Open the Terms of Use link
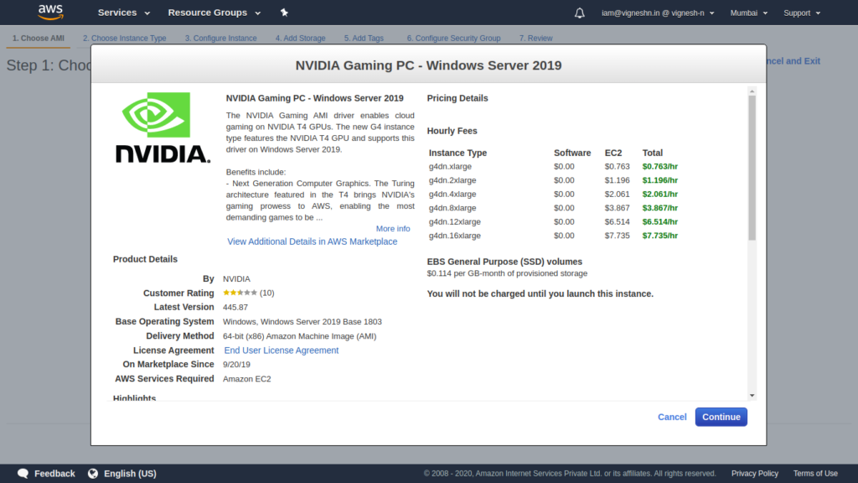 click(x=815, y=474)
